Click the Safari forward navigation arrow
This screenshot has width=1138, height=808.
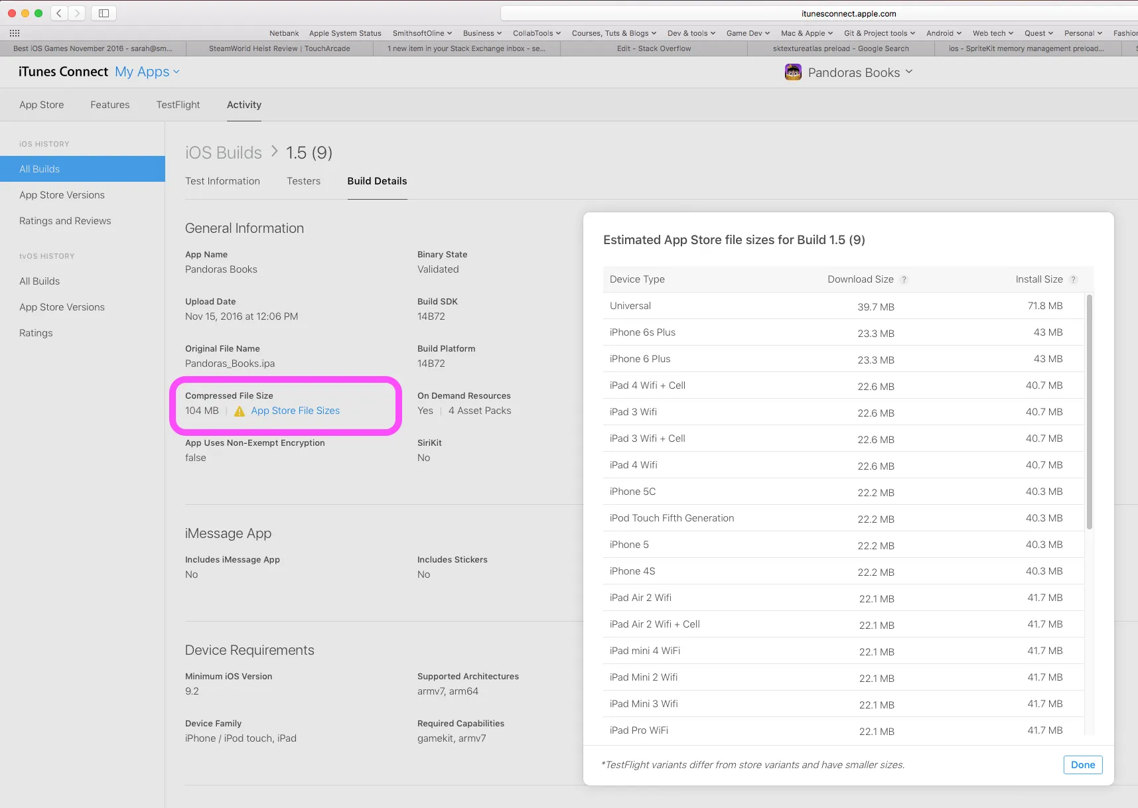77,13
